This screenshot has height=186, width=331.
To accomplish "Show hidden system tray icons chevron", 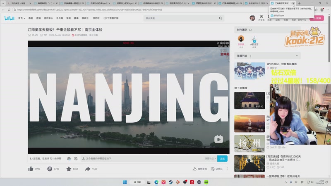I will 285,182.
